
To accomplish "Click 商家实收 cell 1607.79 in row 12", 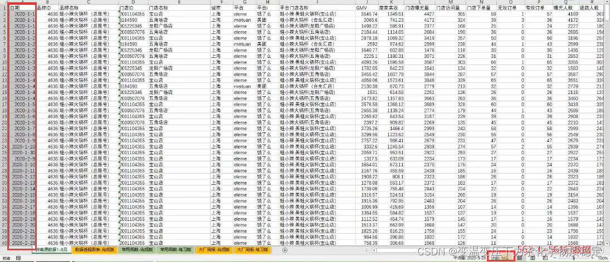I will 391,74.
